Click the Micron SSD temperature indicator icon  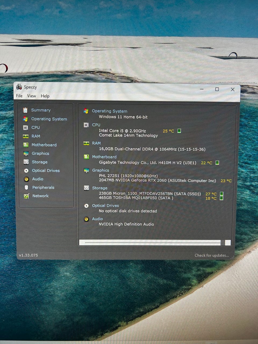click(x=221, y=193)
